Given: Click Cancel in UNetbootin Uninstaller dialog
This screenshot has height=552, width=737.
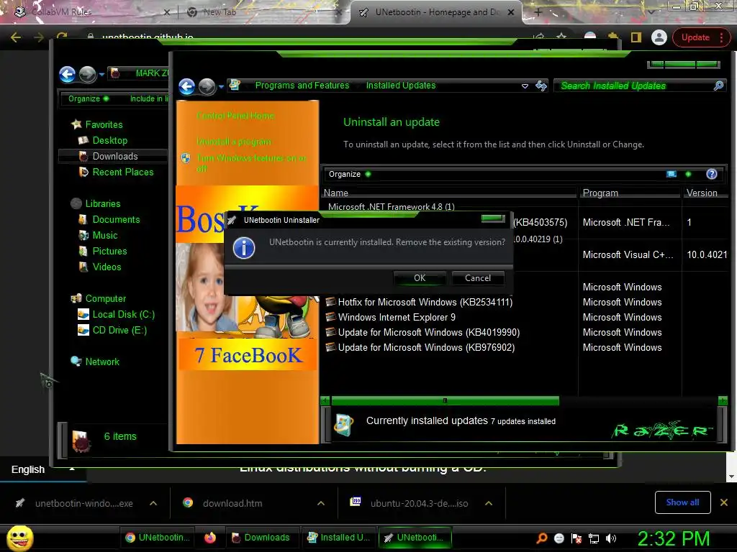Looking at the screenshot, I should [478, 278].
